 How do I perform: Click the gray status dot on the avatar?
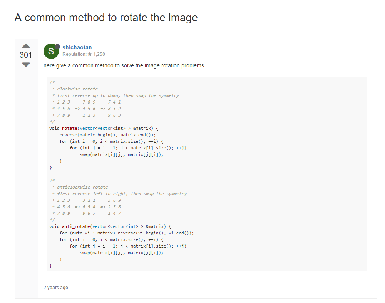click(x=57, y=47)
